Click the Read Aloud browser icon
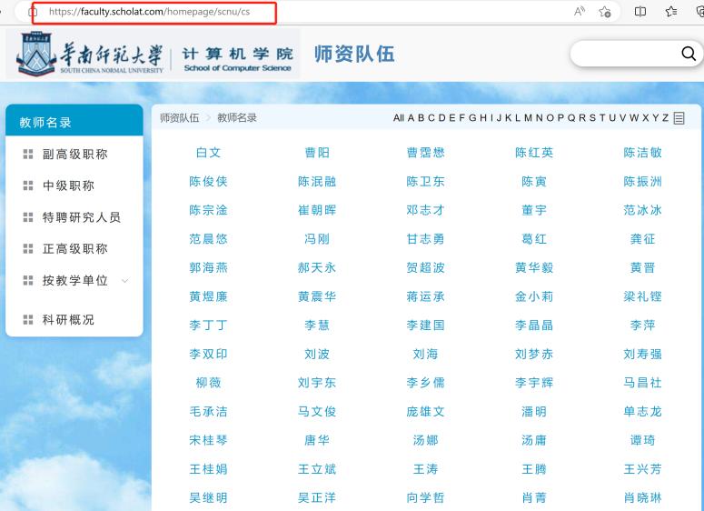Image resolution: width=704 pixels, height=511 pixels. (x=579, y=12)
